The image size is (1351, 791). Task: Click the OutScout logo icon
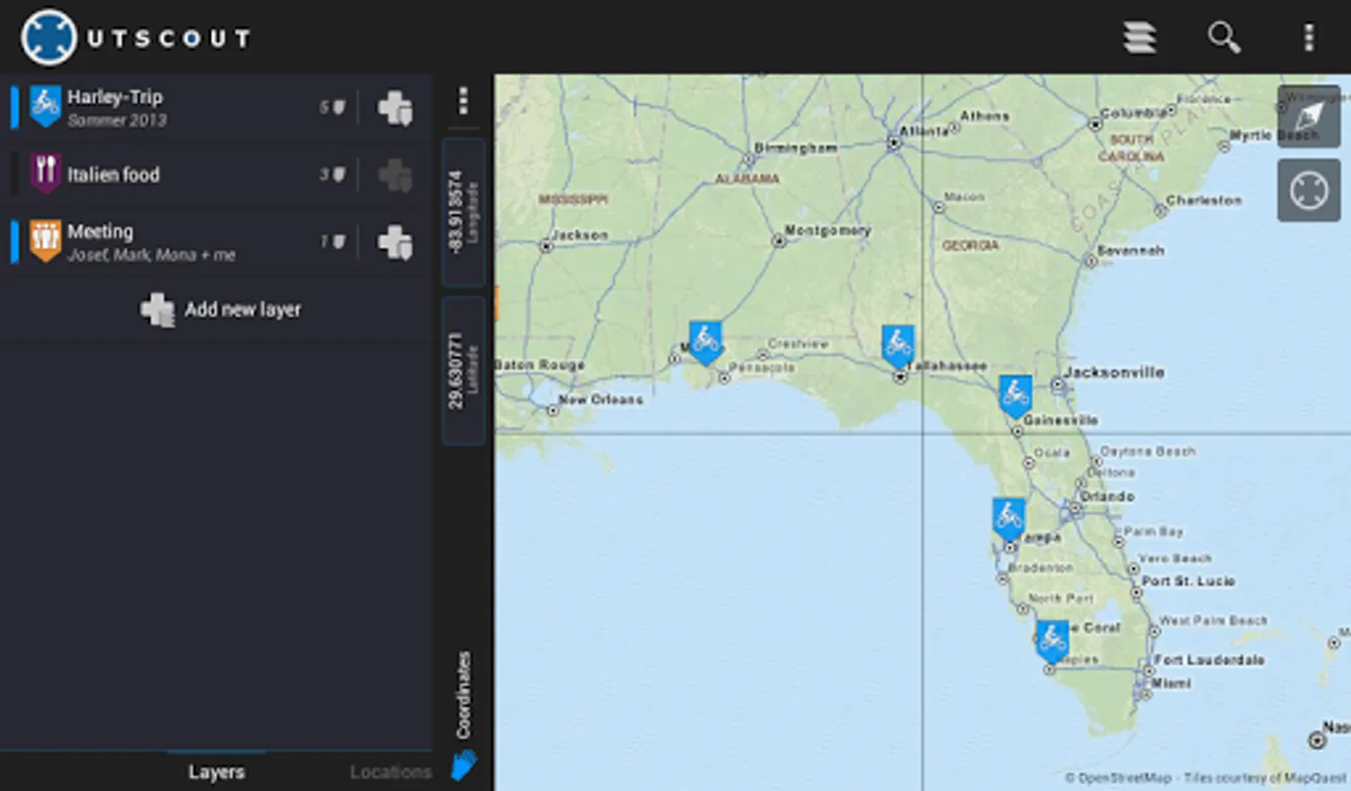click(49, 37)
